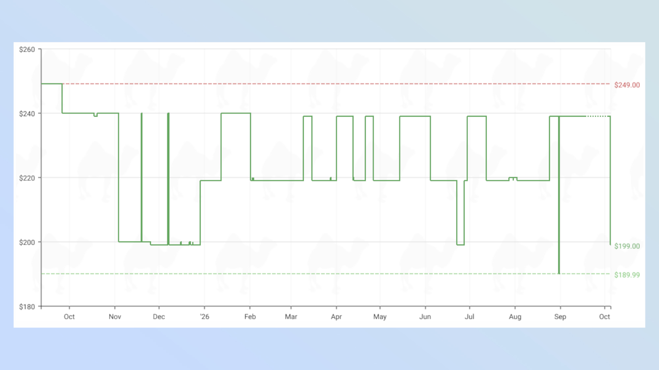Click the May x-axis label
The image size is (659, 370).
click(380, 316)
